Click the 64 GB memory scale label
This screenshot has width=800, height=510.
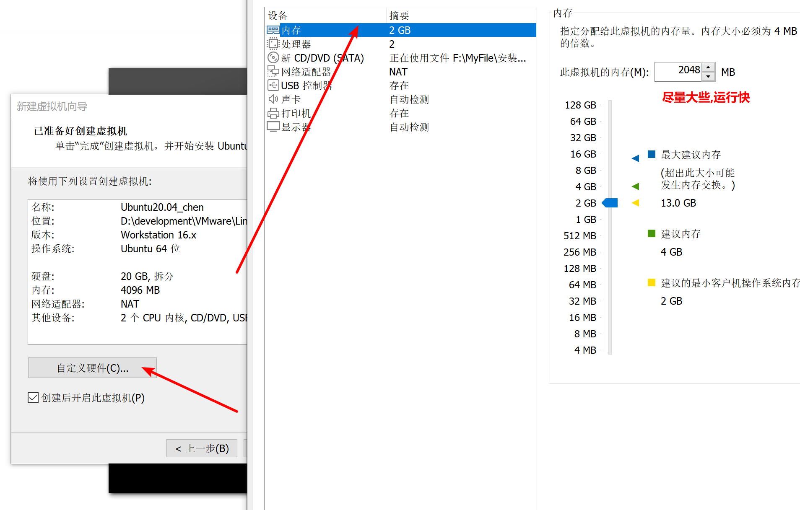tap(583, 122)
